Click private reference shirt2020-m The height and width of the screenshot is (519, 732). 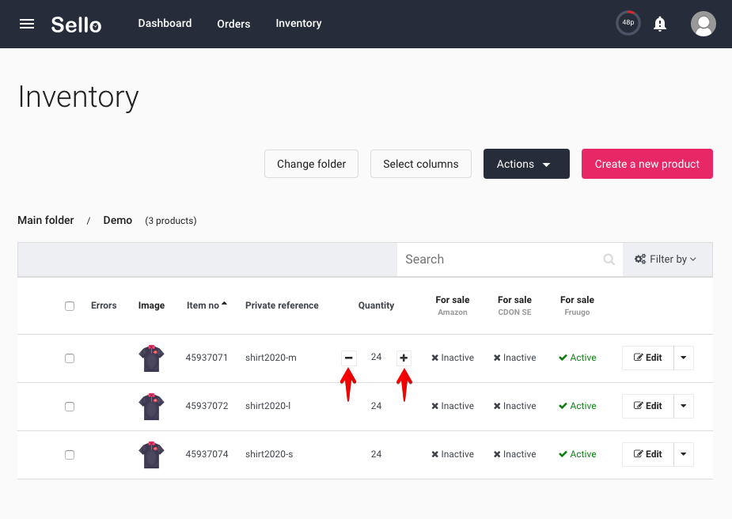(x=271, y=358)
